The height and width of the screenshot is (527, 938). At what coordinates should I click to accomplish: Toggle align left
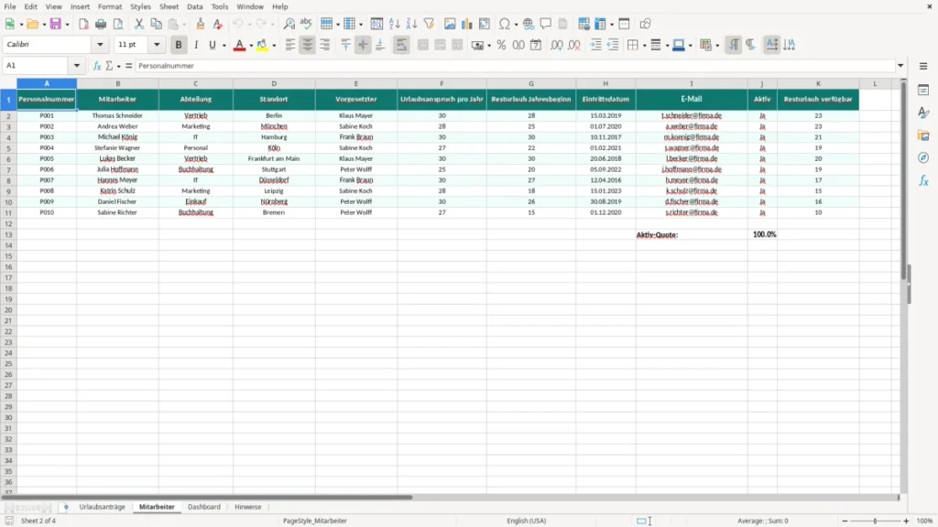tap(290, 45)
